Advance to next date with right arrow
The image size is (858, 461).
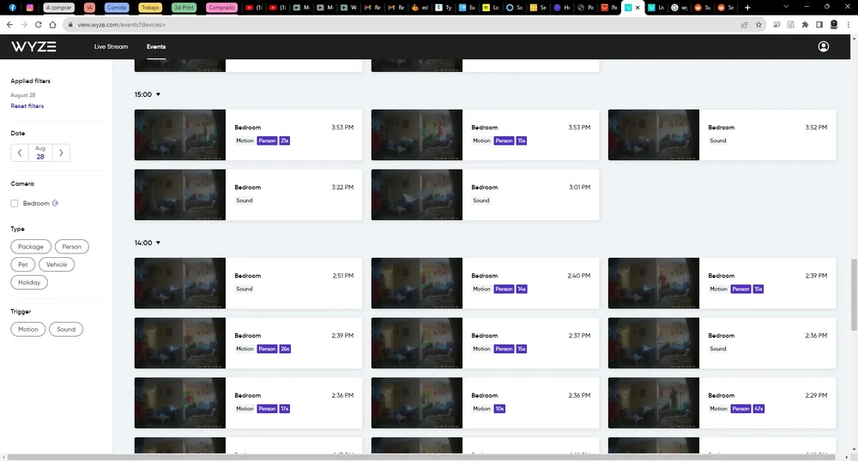tap(60, 153)
